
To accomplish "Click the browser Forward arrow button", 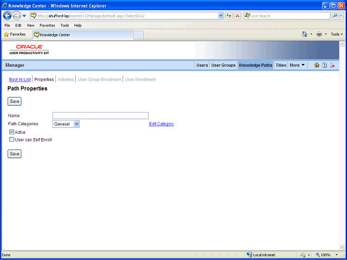I will (x=17, y=16).
